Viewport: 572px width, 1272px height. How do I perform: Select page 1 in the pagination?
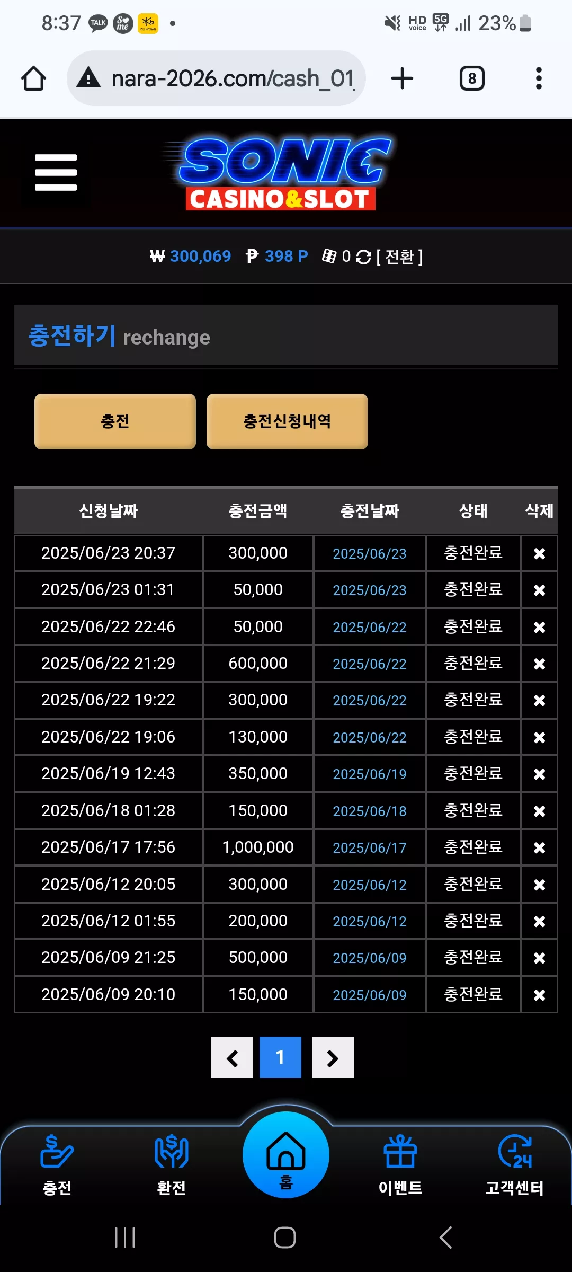click(x=280, y=1057)
